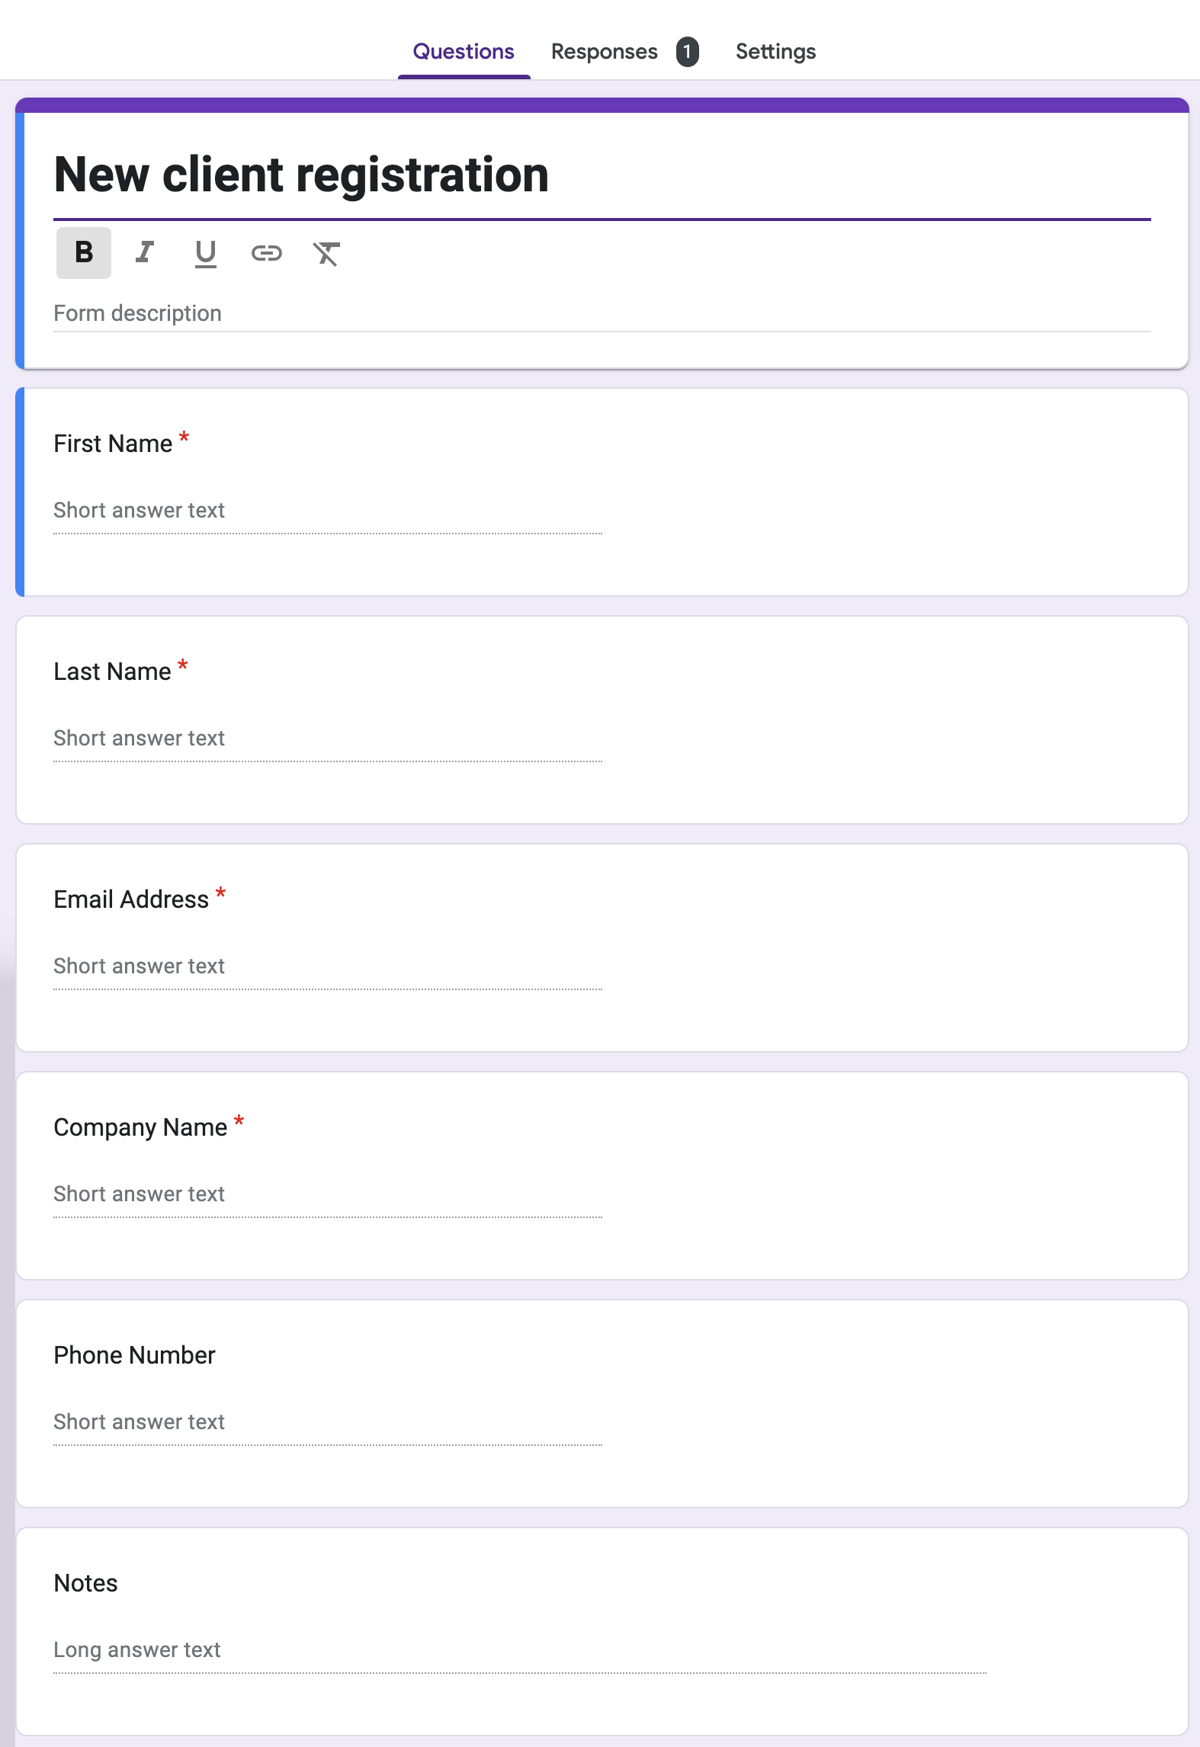
Task: Insert a link in the title
Action: point(266,252)
